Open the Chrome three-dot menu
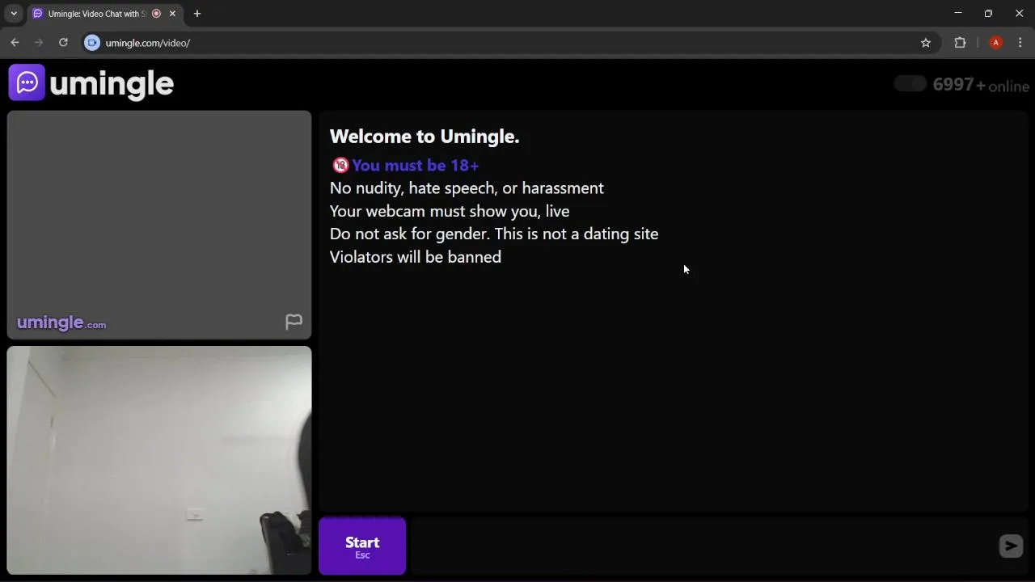This screenshot has width=1035, height=582. [x=1020, y=43]
